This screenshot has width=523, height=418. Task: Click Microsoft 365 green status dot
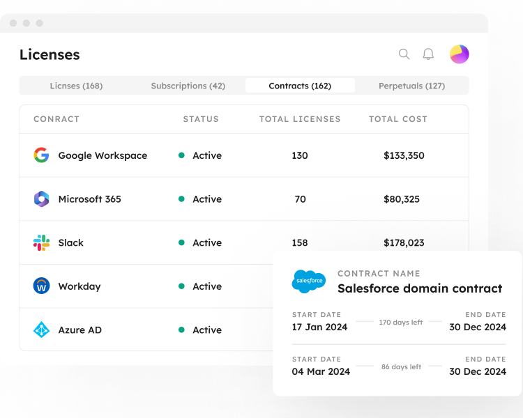pos(181,199)
